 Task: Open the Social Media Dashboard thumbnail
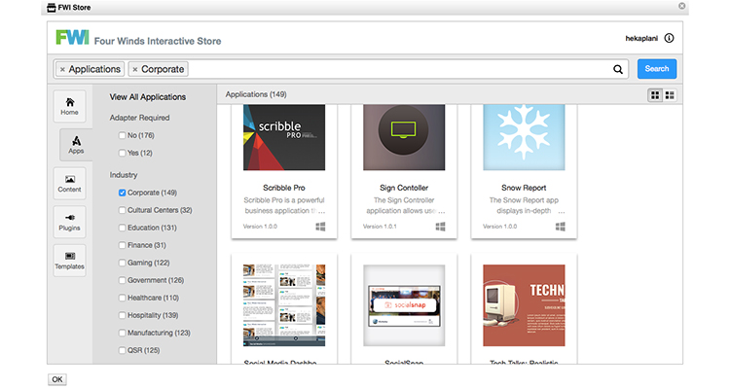(284, 305)
